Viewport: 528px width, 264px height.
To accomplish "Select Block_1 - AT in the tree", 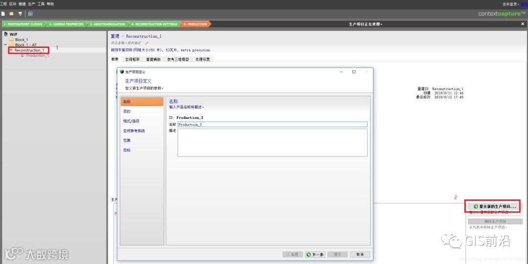I will pyautogui.click(x=25, y=45).
